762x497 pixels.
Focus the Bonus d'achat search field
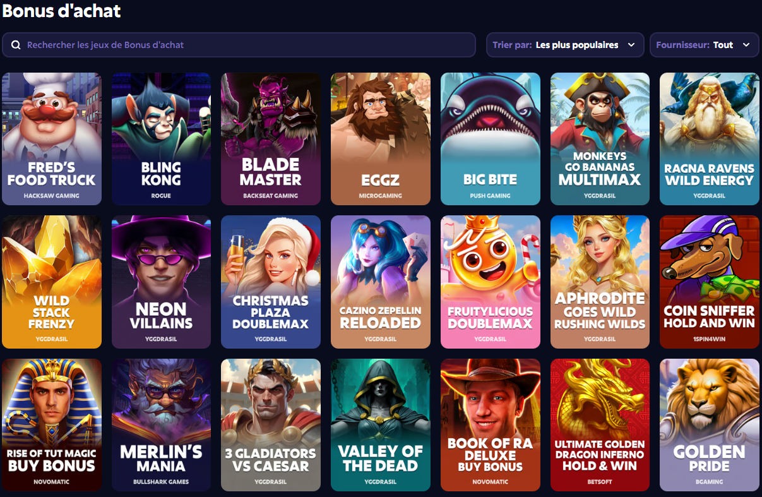(239, 45)
